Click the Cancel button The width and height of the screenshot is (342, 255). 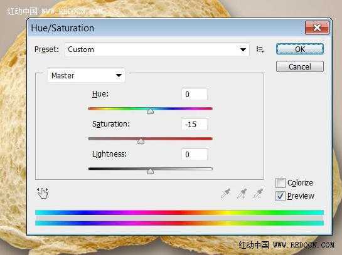(300, 66)
